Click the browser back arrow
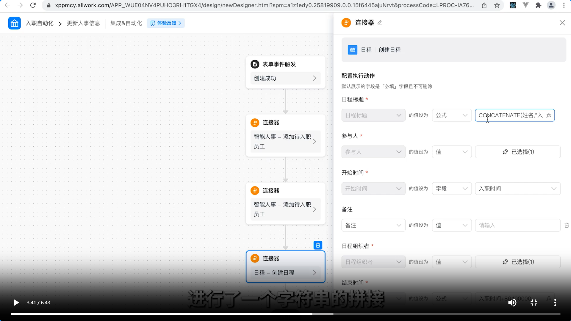Image resolution: width=571 pixels, height=321 pixels. [7, 5]
